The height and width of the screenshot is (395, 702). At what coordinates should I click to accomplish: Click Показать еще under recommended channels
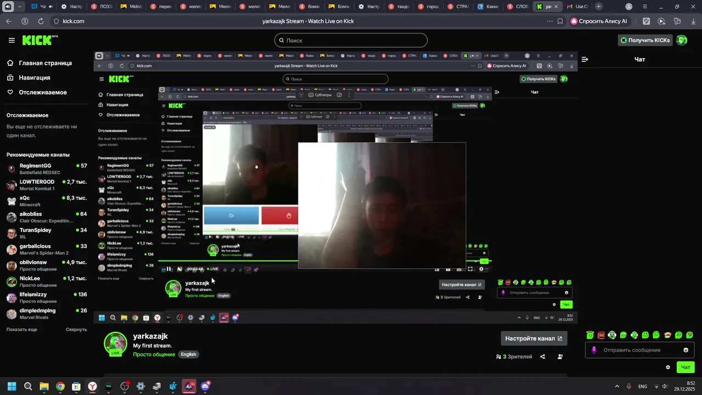(22, 329)
